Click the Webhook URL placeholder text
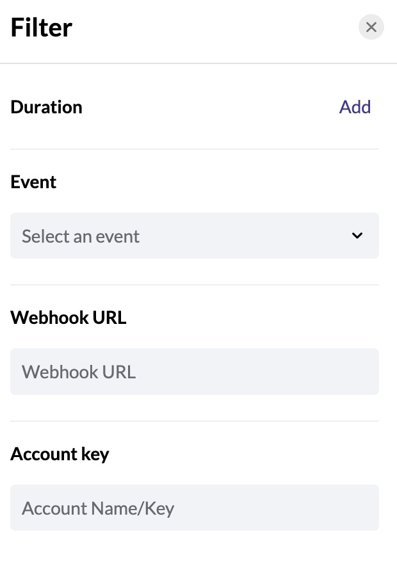This screenshot has width=397, height=571. point(79,372)
